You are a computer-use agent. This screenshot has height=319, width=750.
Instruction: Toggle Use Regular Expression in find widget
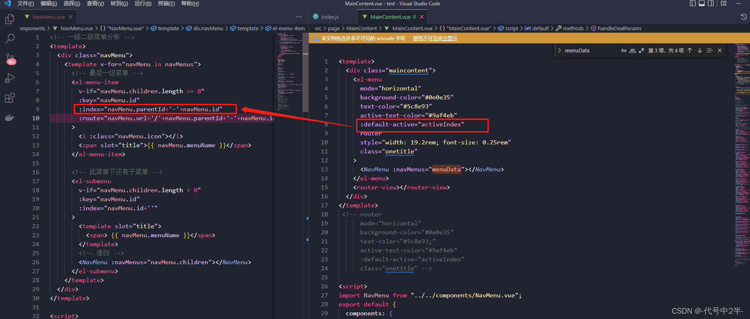[x=641, y=50]
